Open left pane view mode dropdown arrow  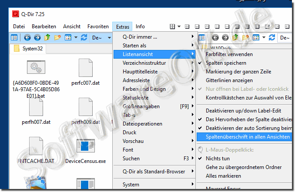click(76, 37)
